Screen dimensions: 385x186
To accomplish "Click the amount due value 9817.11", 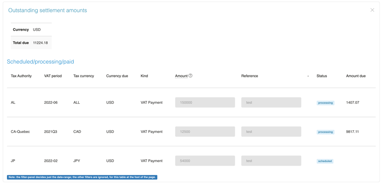I will click(x=352, y=132).
